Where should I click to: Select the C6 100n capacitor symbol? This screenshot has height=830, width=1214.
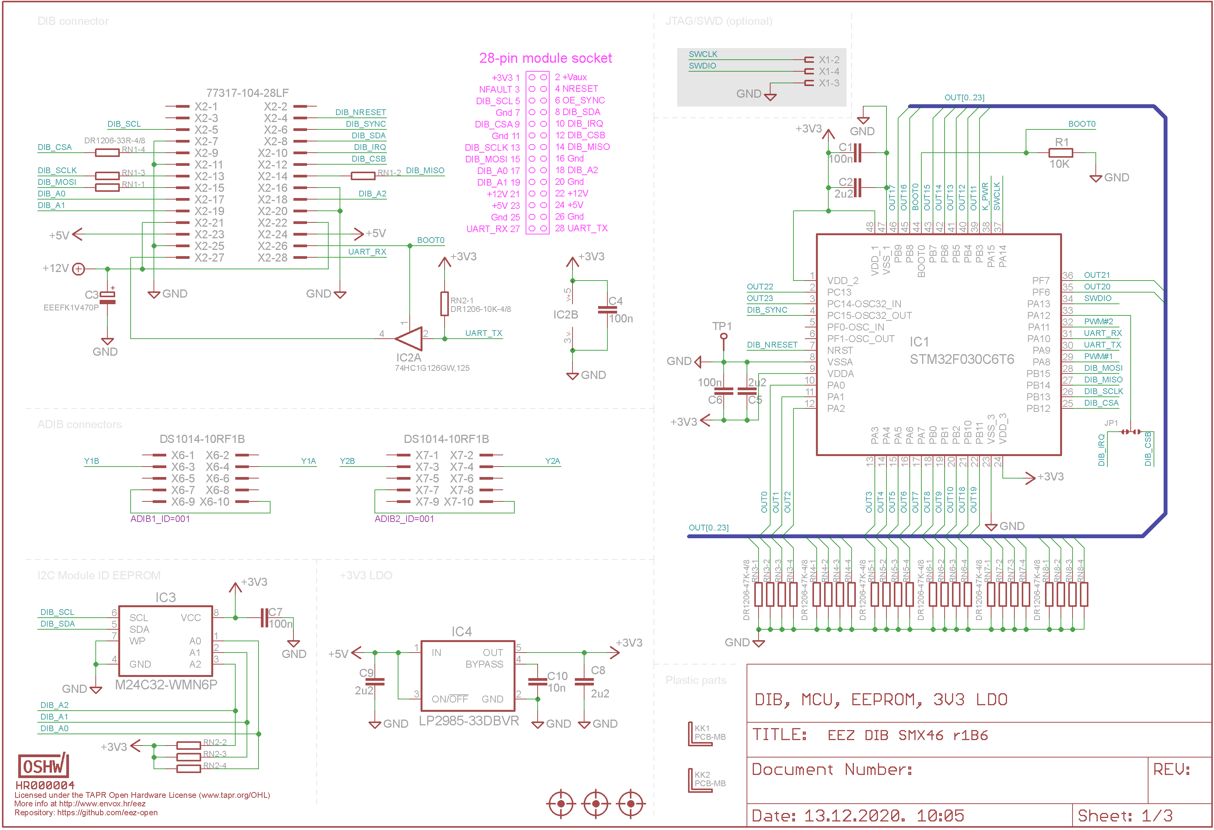coord(724,391)
